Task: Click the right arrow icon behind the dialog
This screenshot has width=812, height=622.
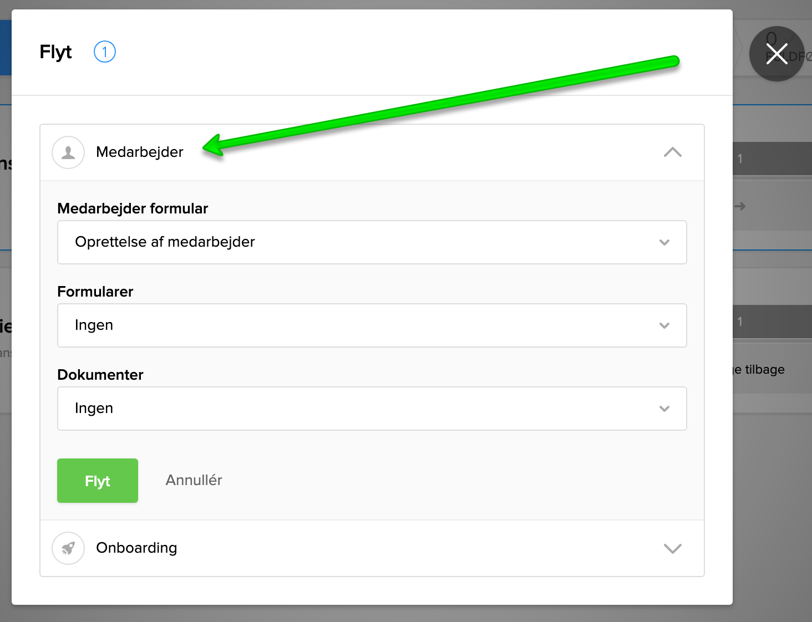Action: click(740, 206)
